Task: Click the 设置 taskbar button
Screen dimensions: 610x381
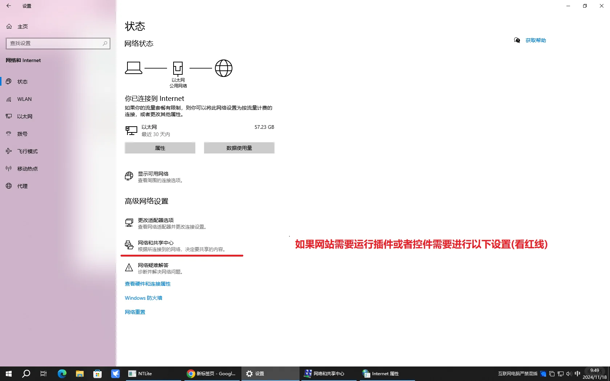Action: pyautogui.click(x=270, y=374)
